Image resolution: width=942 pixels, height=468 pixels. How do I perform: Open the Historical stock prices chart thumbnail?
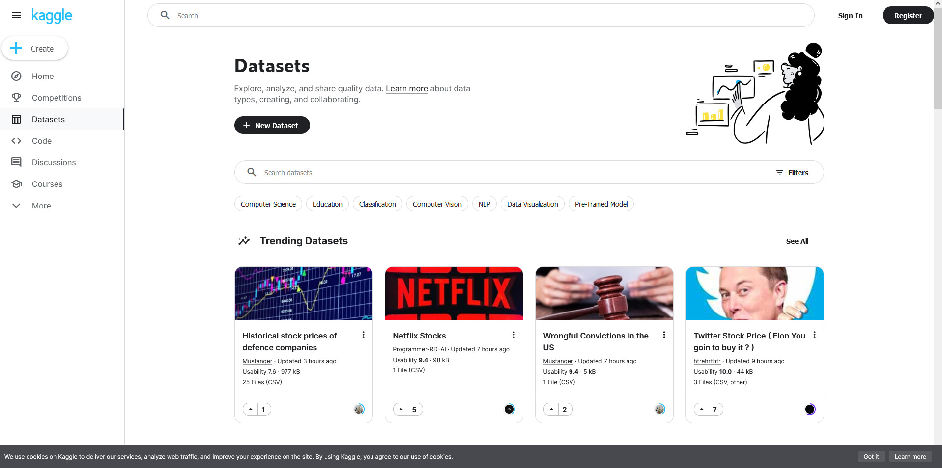coord(303,293)
